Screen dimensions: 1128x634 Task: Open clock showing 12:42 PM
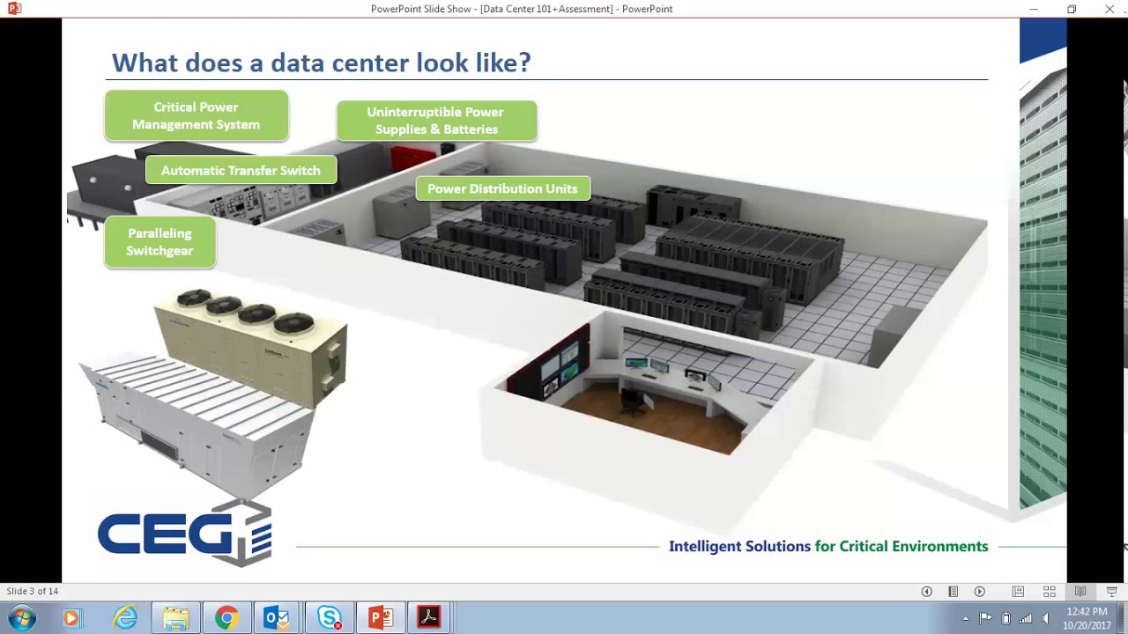(x=1087, y=618)
